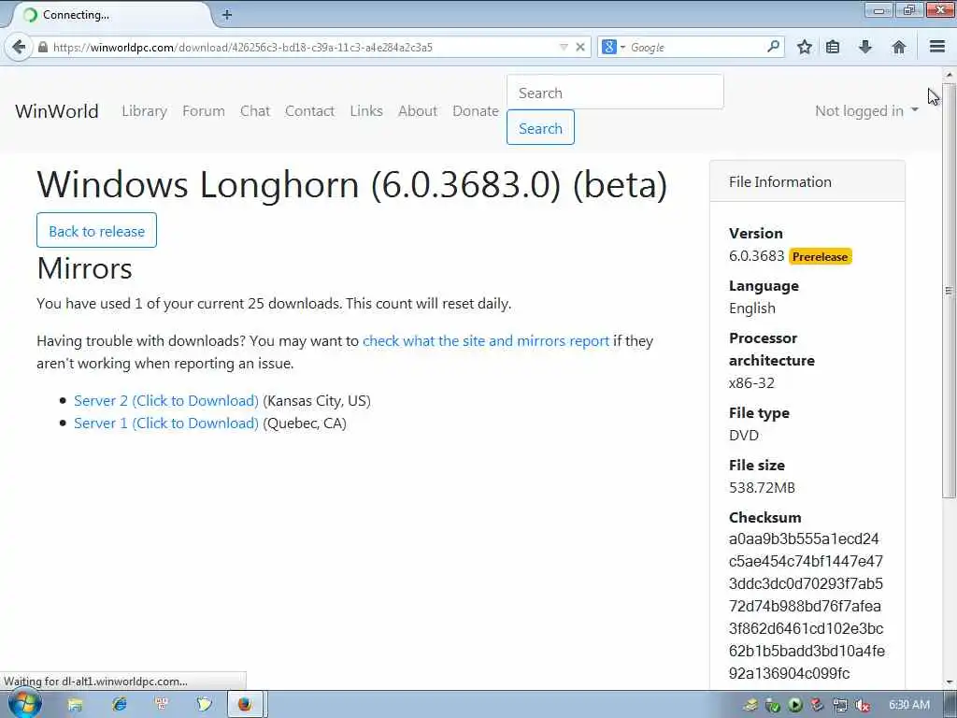Click the 538.72MB file size value
Screen dimensions: 957x718
coord(762,487)
